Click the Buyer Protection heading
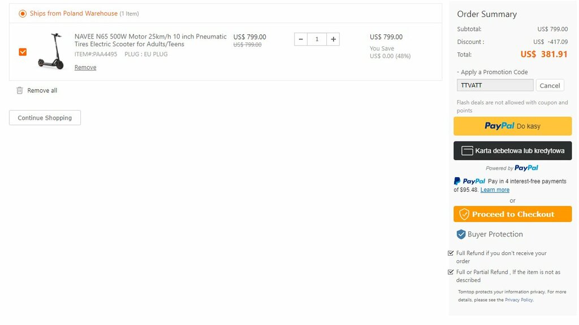 [495, 234]
